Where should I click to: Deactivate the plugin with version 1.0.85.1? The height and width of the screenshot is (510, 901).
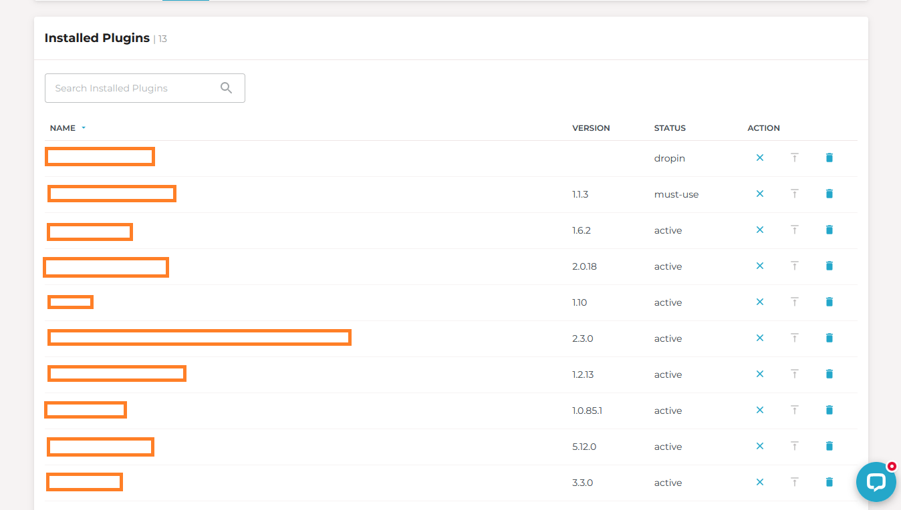759,410
